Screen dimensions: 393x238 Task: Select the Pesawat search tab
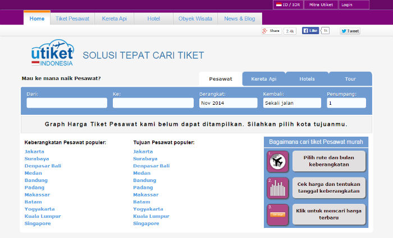coord(221,79)
